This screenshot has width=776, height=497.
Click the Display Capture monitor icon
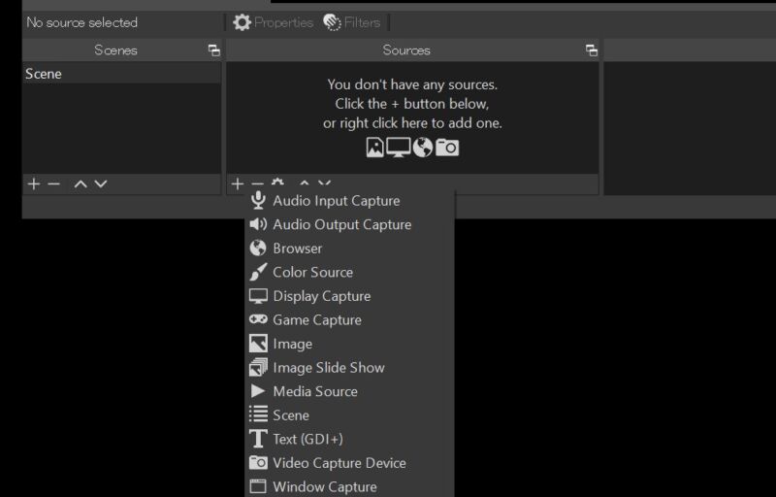coord(258,296)
